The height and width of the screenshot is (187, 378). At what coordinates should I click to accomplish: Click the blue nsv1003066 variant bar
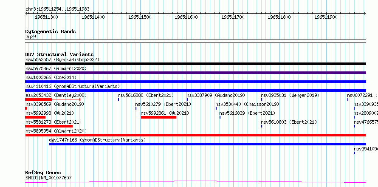pyautogui.click(x=195, y=82)
